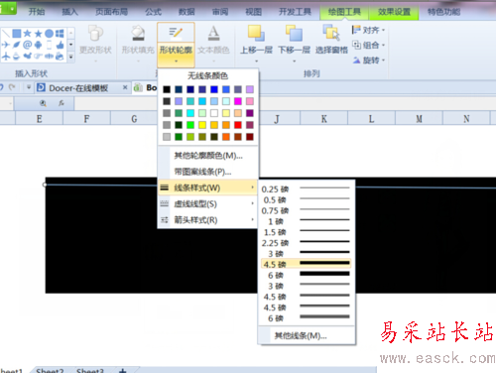496x373 pixels.
Task: Switch to the 视图 tab
Action: (x=253, y=12)
